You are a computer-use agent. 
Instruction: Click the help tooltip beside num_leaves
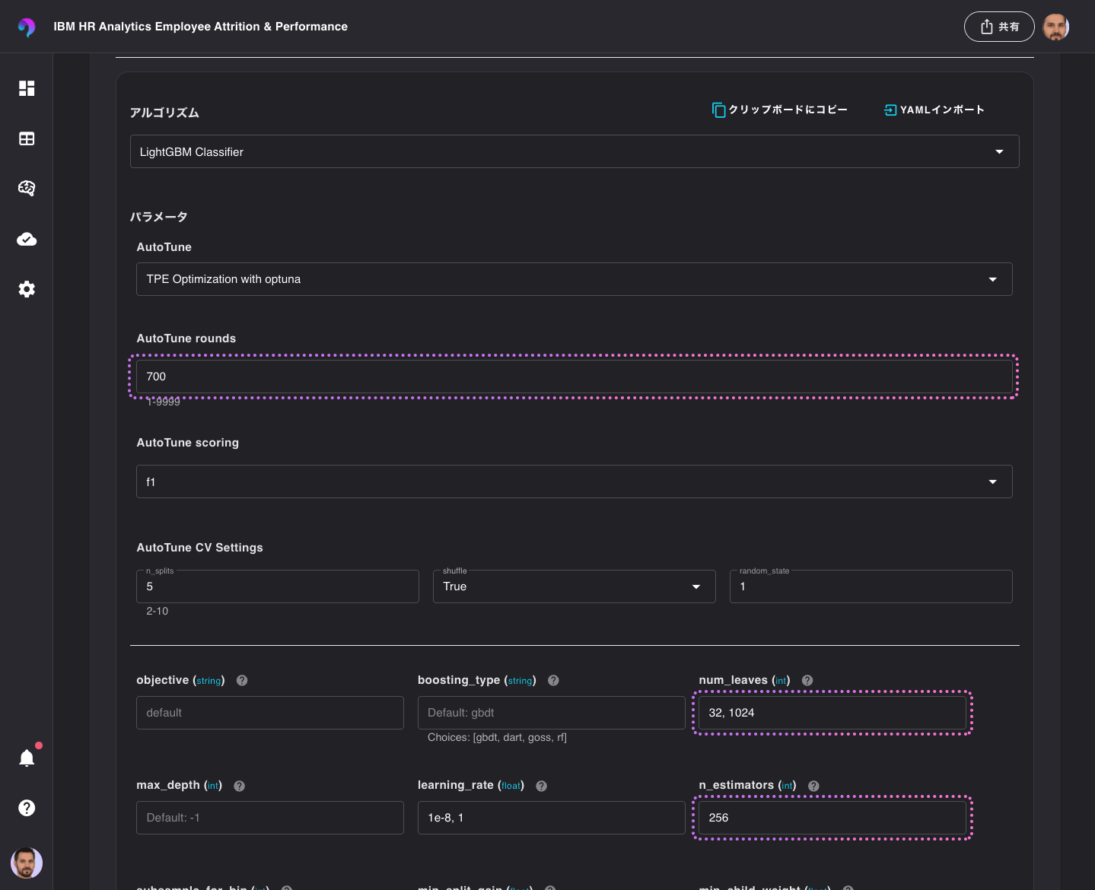point(807,680)
